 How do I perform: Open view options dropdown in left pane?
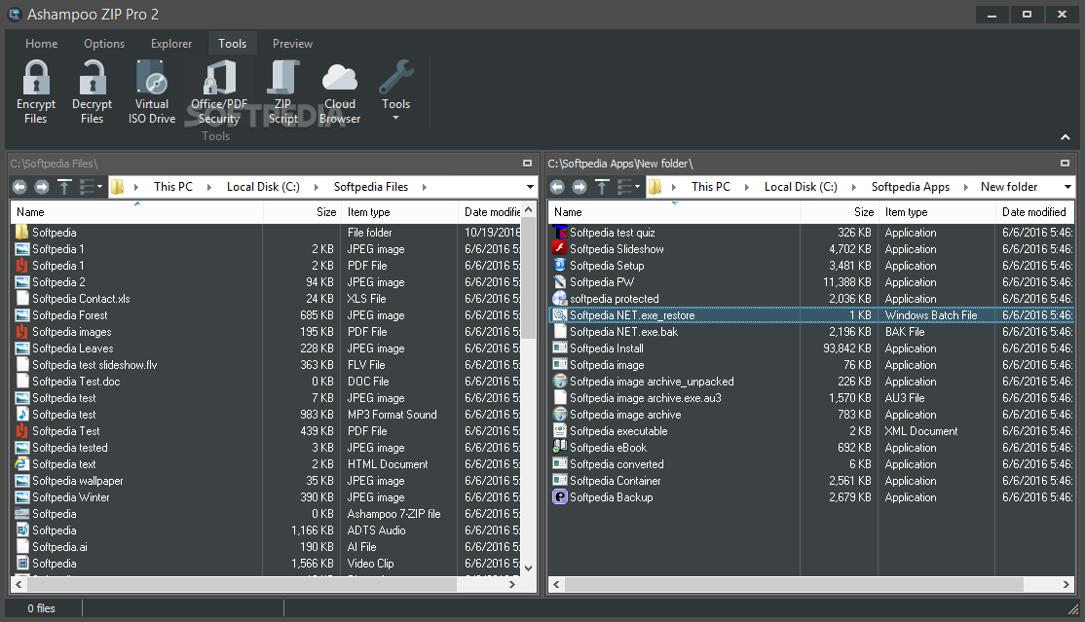[91, 187]
